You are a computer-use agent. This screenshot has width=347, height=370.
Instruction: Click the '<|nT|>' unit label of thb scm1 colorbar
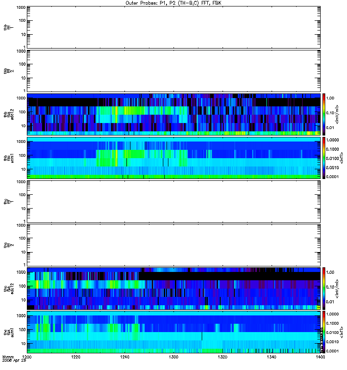tap(341, 158)
